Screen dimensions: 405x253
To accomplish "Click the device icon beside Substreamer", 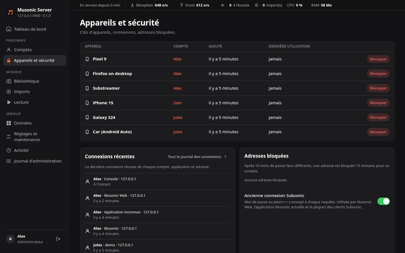I will (x=87, y=88).
